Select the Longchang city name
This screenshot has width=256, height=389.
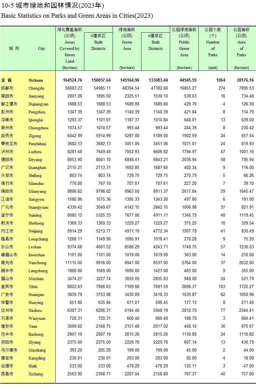pyautogui.click(x=38, y=239)
